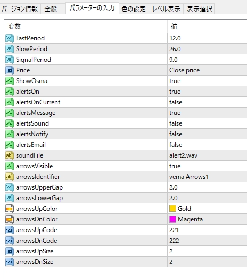
Task: Click the arrowsUpSize integer icon
Action: click(9, 251)
